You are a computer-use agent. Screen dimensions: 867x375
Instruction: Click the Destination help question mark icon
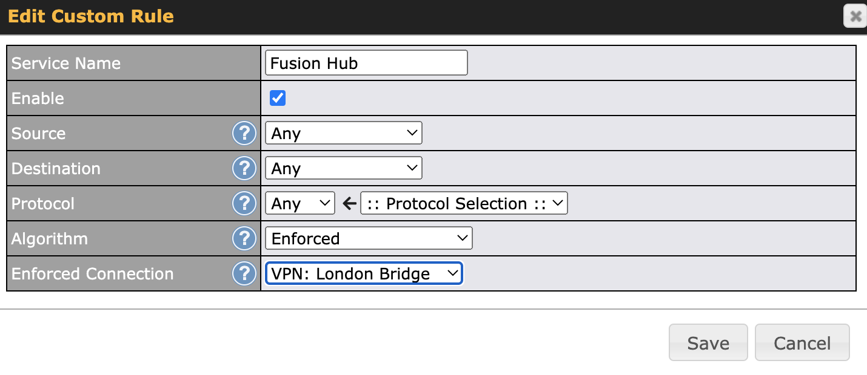coord(244,169)
